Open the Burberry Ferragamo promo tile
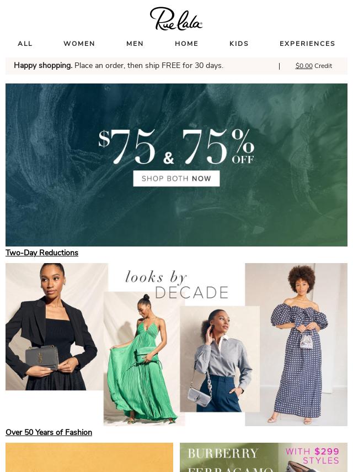353x472 pixels. point(264,457)
